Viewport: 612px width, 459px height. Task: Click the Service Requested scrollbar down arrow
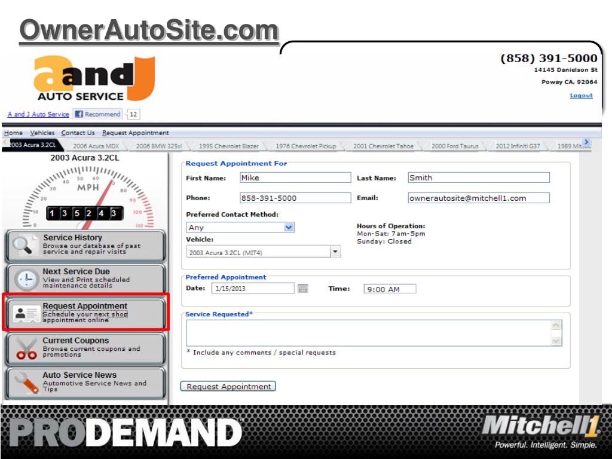click(x=556, y=341)
